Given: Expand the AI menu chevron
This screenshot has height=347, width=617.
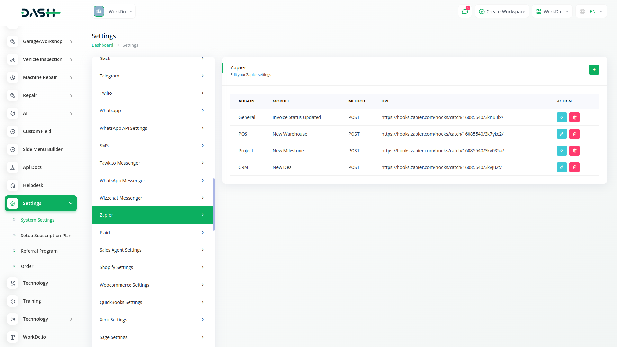Looking at the screenshot, I should click(x=71, y=114).
